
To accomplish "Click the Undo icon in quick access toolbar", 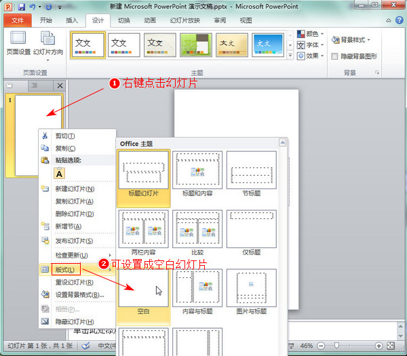I will click(33, 7).
